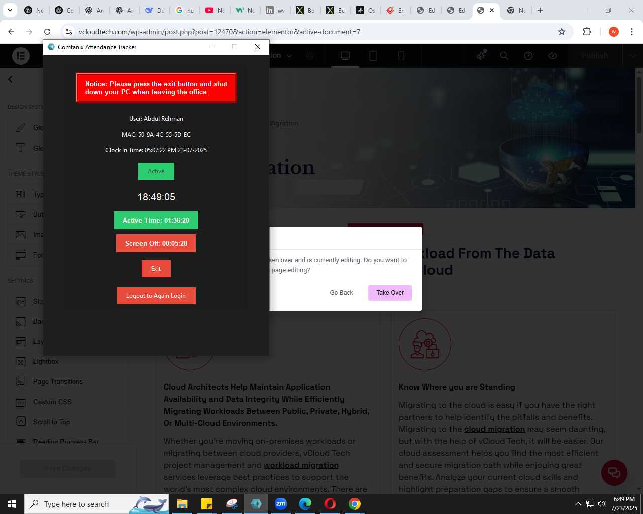Viewport: 643px width, 514px height.
Task: Click Chrome back navigation arrow
Action: pyautogui.click(x=11, y=32)
